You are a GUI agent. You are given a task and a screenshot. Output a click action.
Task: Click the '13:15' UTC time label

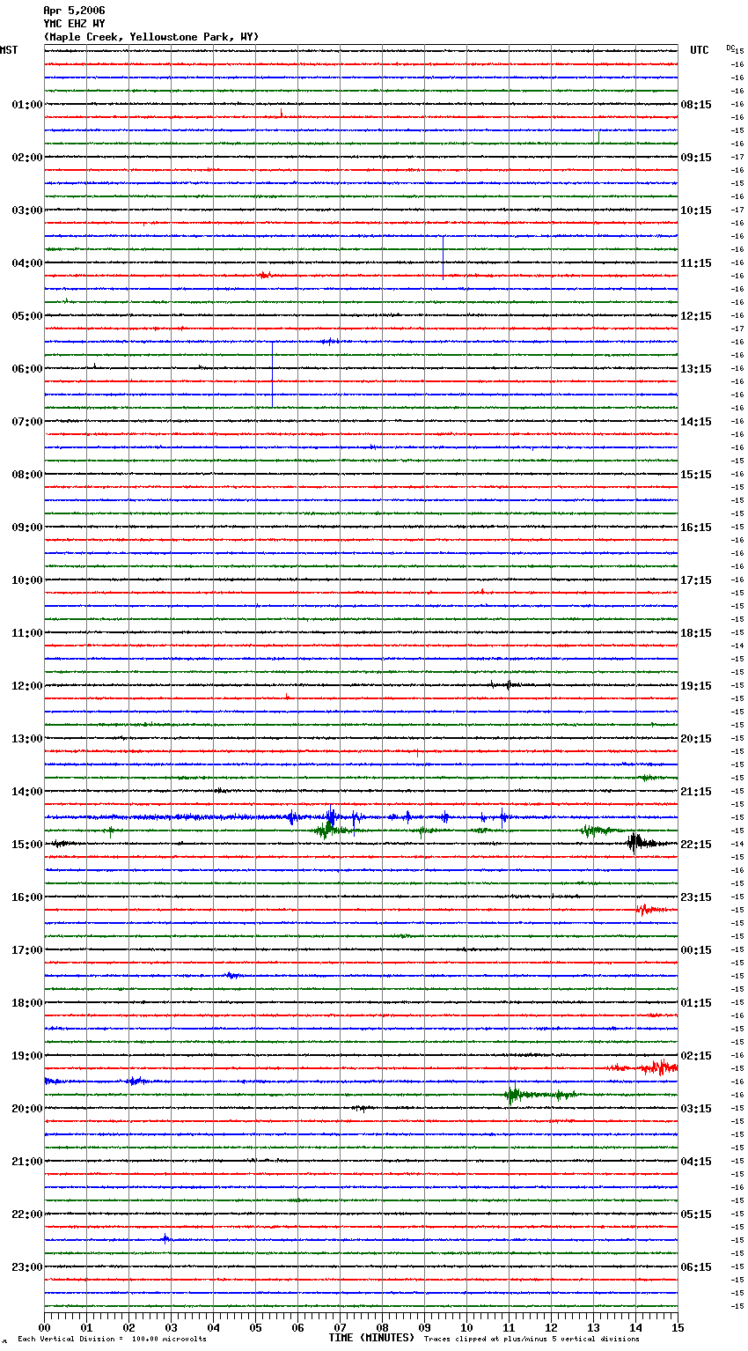696,369
